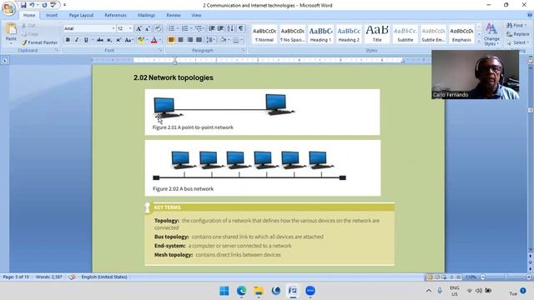The width and height of the screenshot is (534, 300).
Task: Toggle Bold formatting
Action: (68, 40)
